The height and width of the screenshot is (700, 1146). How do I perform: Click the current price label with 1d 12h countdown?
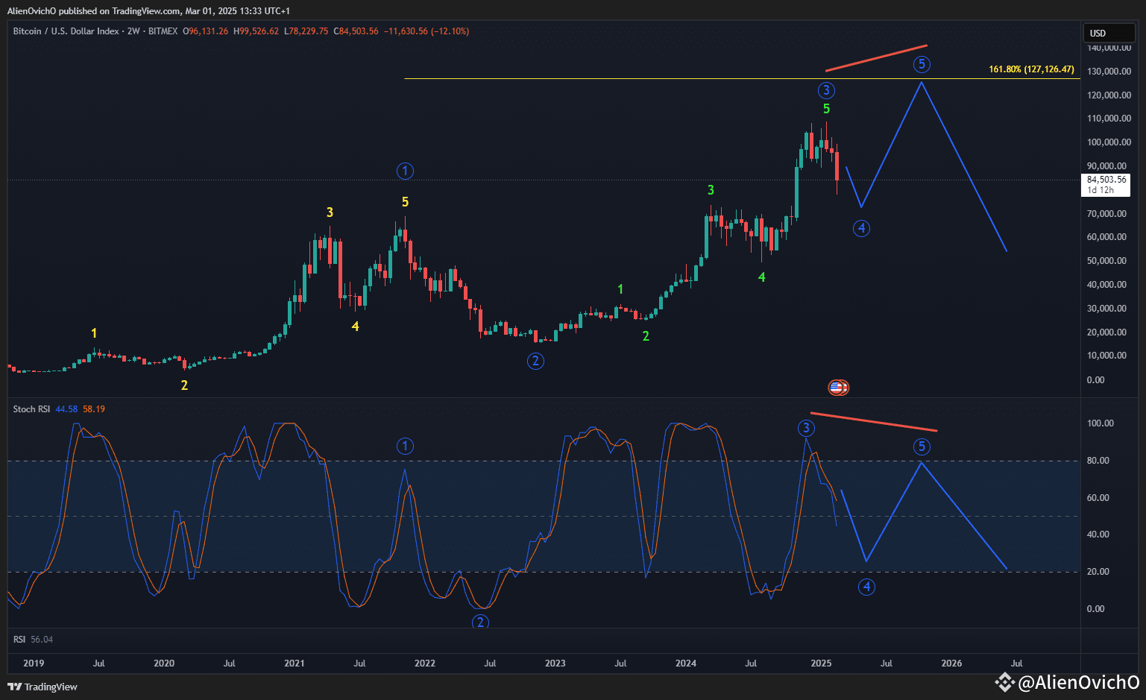point(1106,185)
